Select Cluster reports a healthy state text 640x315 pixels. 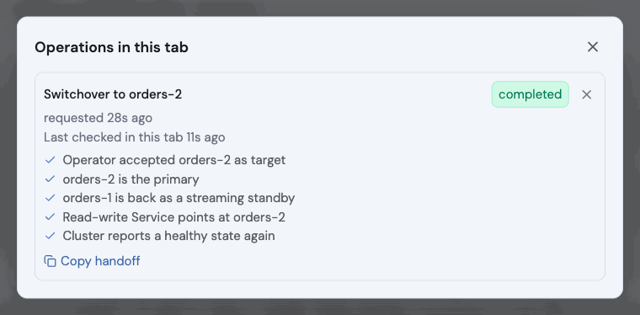[168, 236]
